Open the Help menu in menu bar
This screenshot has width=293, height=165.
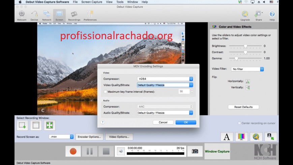pos(145,2)
